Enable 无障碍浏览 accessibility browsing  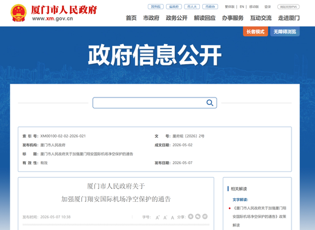pos(285,32)
